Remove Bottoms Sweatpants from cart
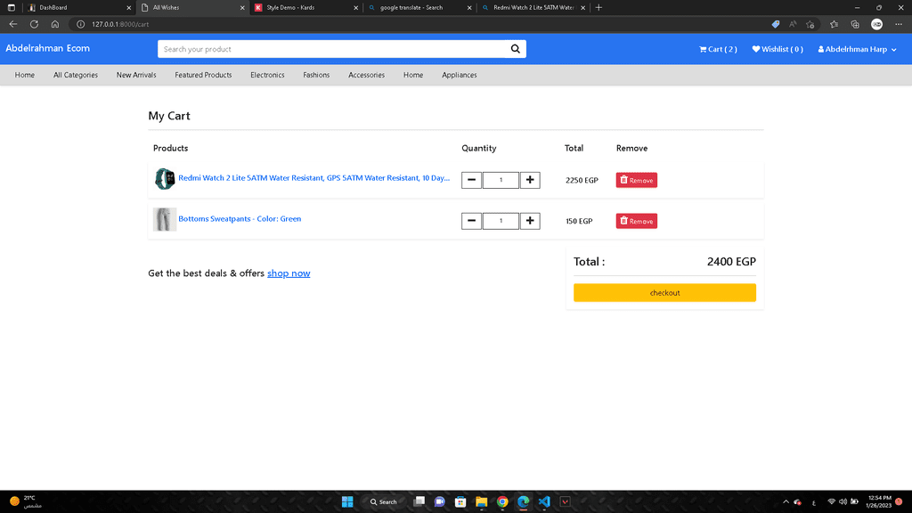 point(637,221)
